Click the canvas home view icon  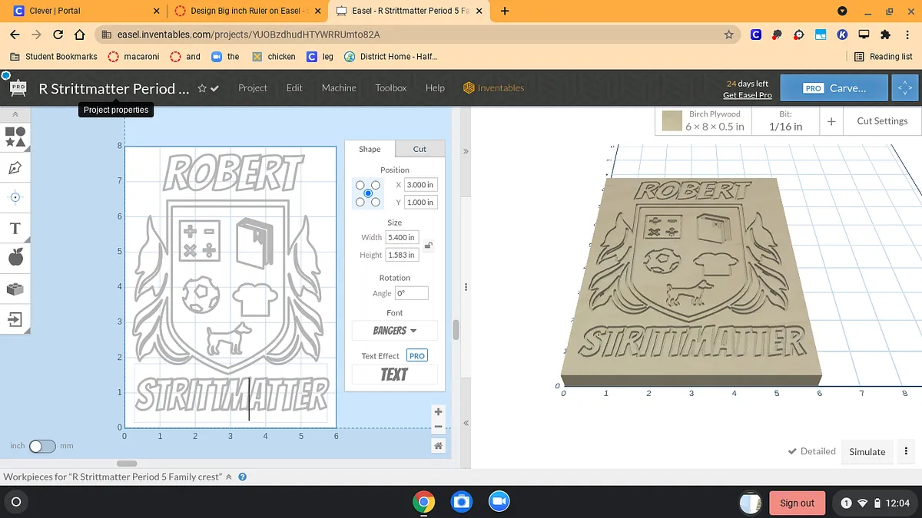tap(438, 446)
